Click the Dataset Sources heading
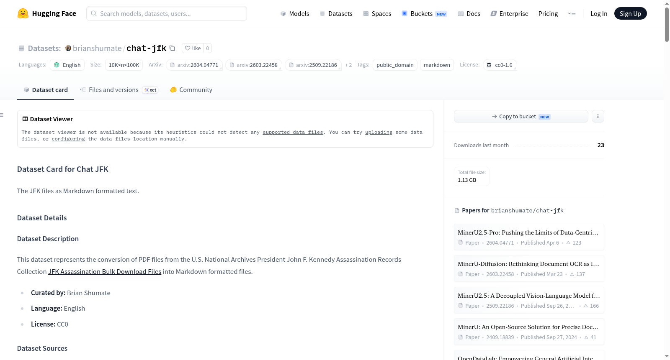The width and height of the screenshot is (670, 360). coord(42,348)
